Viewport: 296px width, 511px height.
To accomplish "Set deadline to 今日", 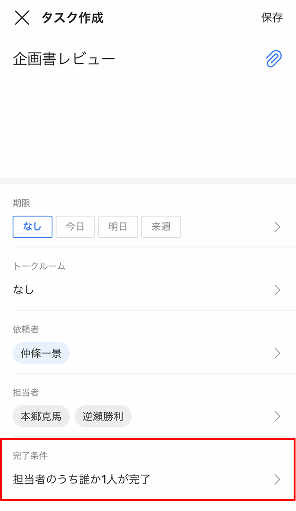I will click(x=75, y=227).
